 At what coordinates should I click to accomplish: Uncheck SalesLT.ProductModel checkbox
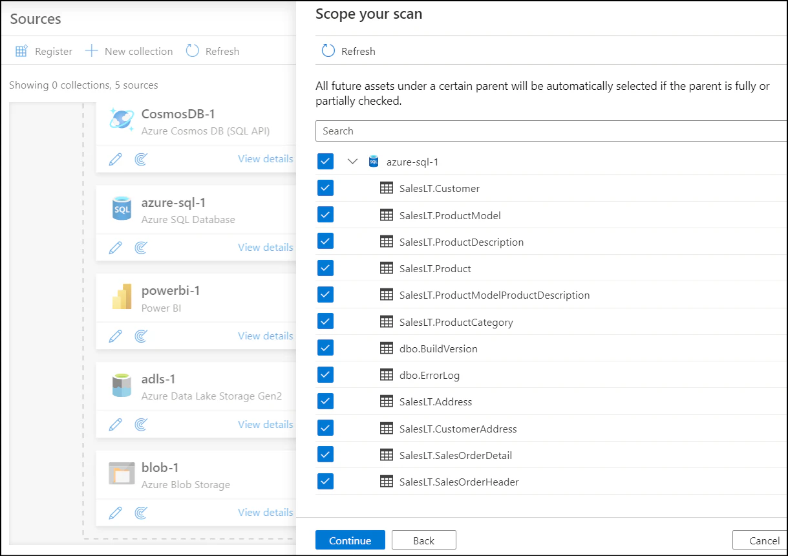pyautogui.click(x=325, y=215)
